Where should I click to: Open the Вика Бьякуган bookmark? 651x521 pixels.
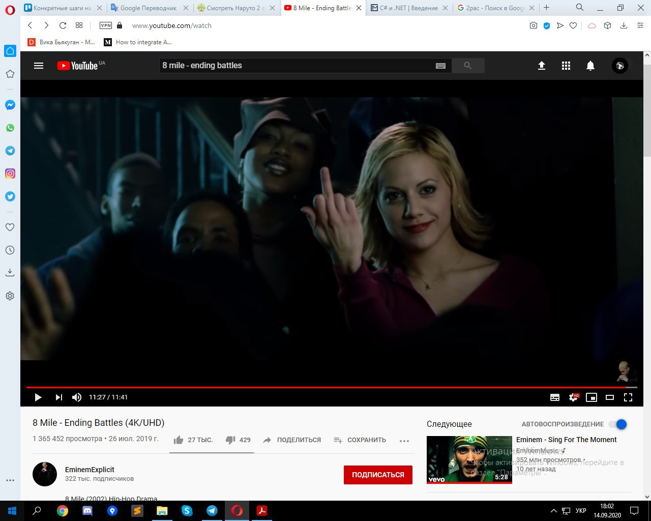click(62, 42)
